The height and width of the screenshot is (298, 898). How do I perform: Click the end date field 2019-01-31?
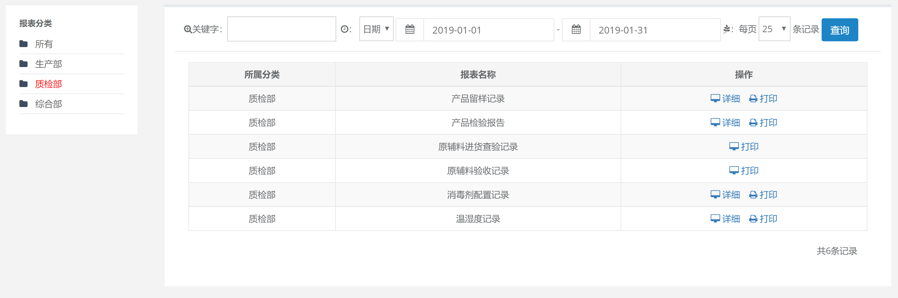(x=654, y=30)
